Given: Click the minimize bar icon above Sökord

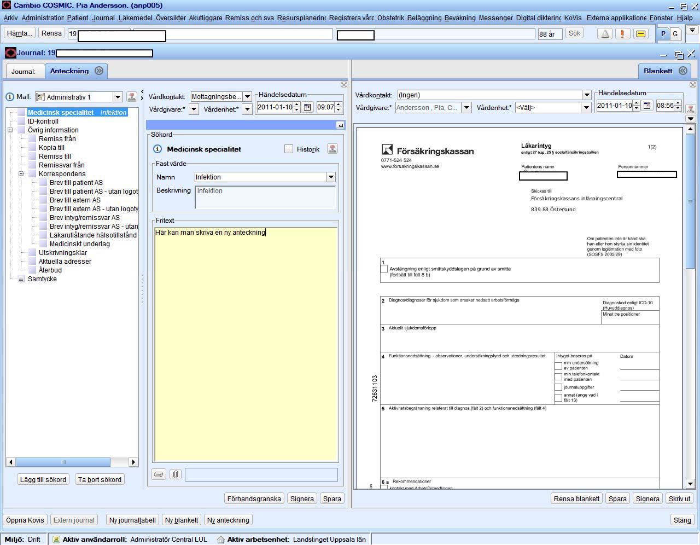Looking at the screenshot, I should [x=340, y=125].
